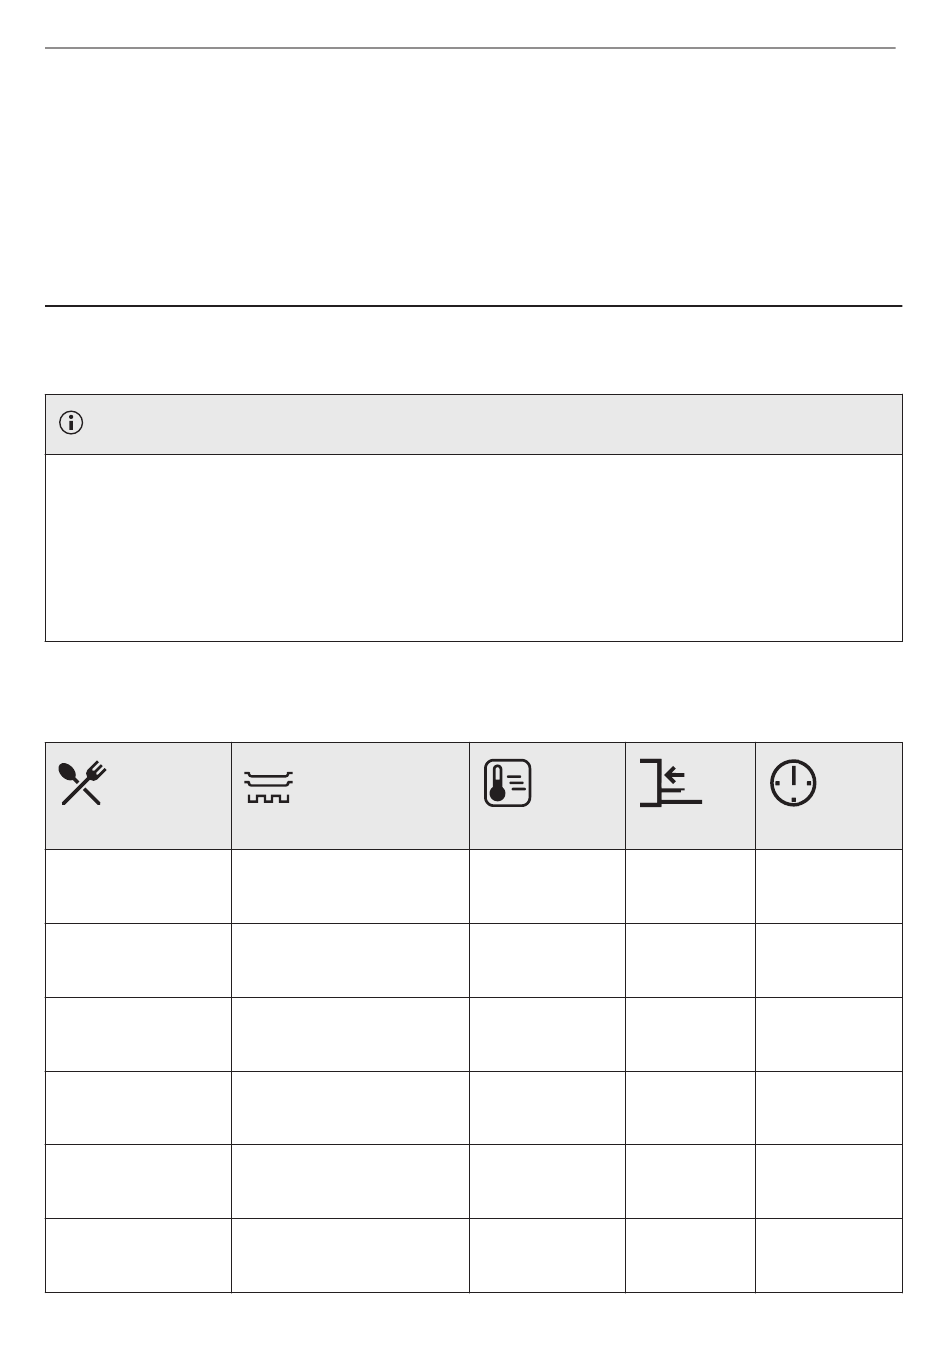Click last row cell under food icon
The image size is (940, 1360).
139,1255
